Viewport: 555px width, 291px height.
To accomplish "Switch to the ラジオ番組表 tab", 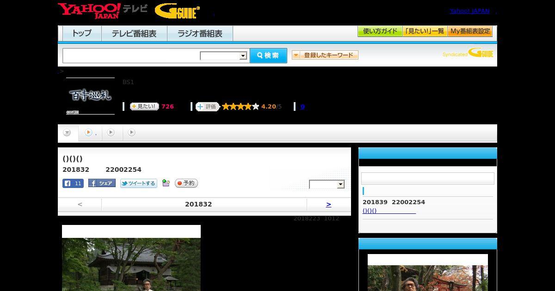I will (x=200, y=33).
